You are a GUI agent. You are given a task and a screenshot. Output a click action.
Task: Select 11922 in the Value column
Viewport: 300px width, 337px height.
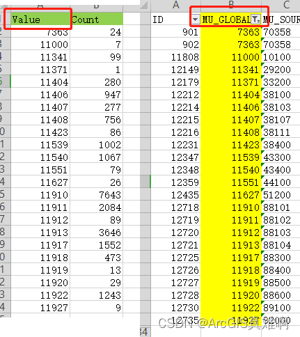coord(40,295)
